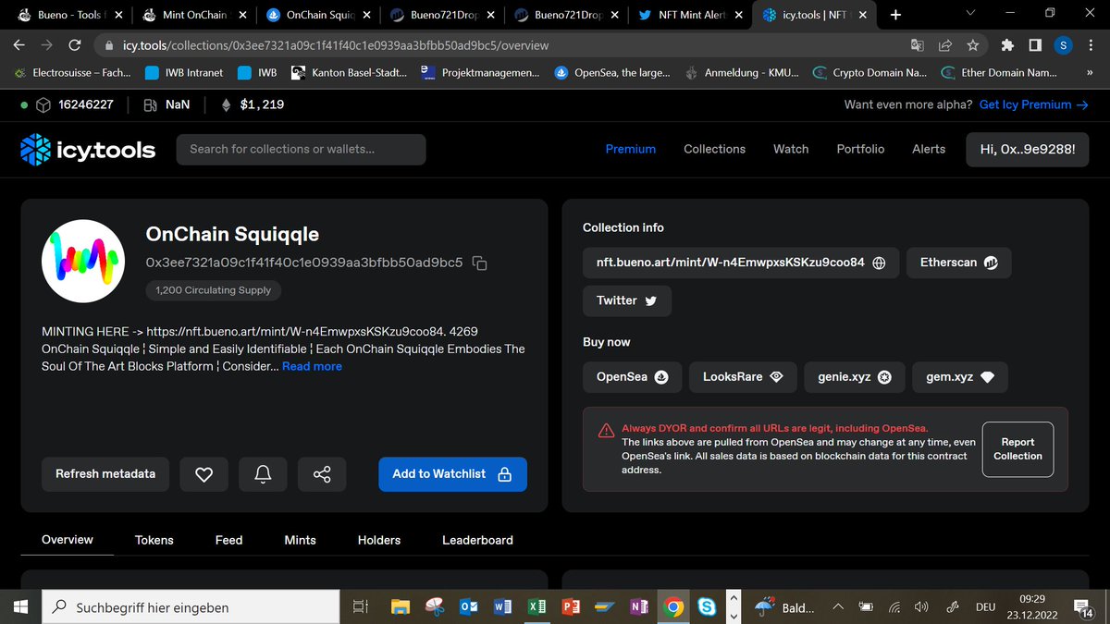Viewport: 1110px width, 624px height.
Task: Launch Word from the taskbar
Action: pyautogui.click(x=503, y=607)
